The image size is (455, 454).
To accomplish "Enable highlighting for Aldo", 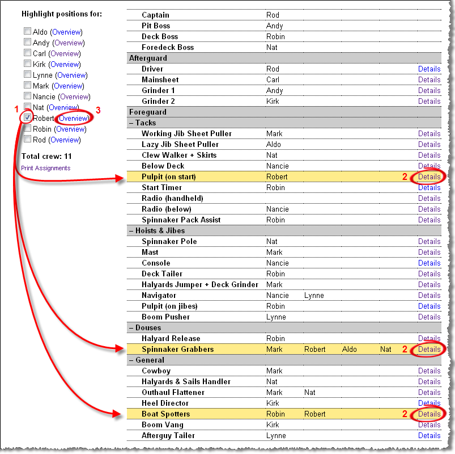I will tap(27, 32).
